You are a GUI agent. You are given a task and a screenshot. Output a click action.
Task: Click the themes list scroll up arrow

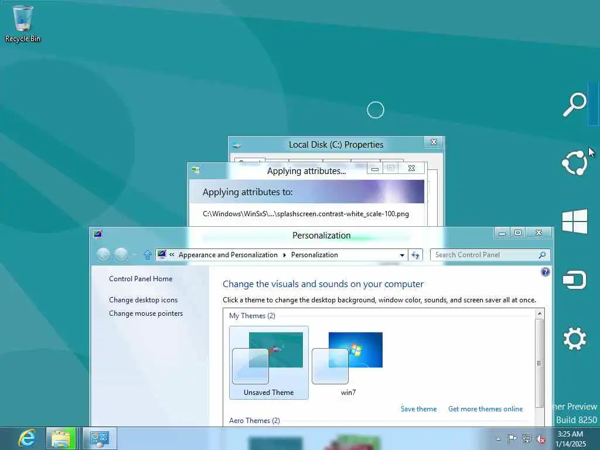540,314
